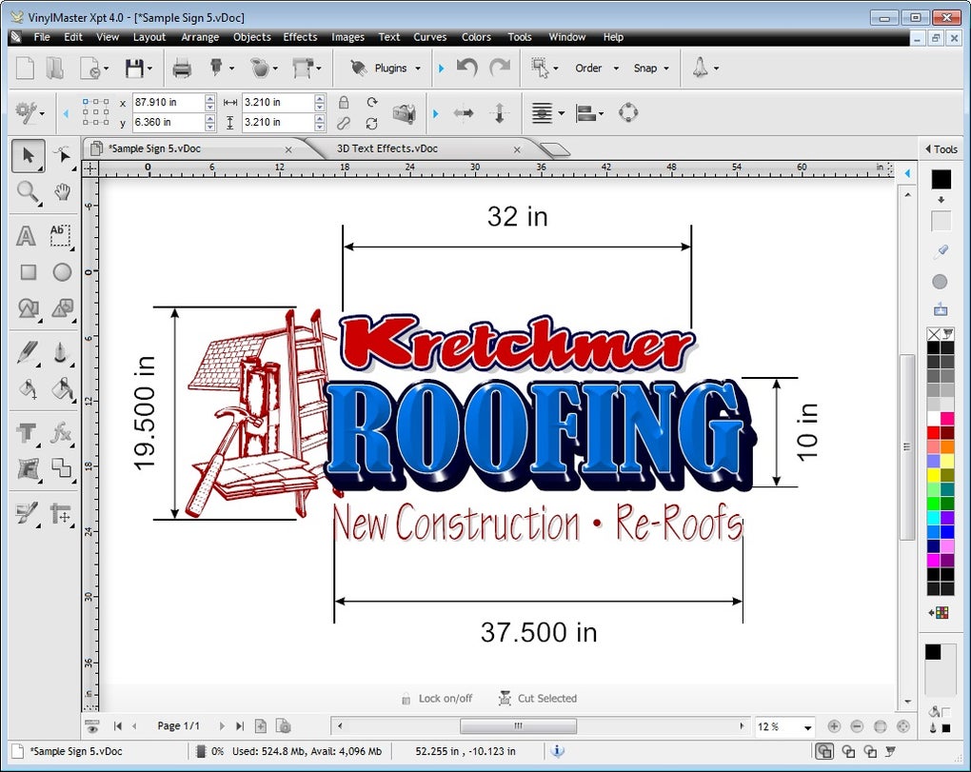971x772 pixels.
Task: Select the Text letter A tool
Action: pos(26,236)
